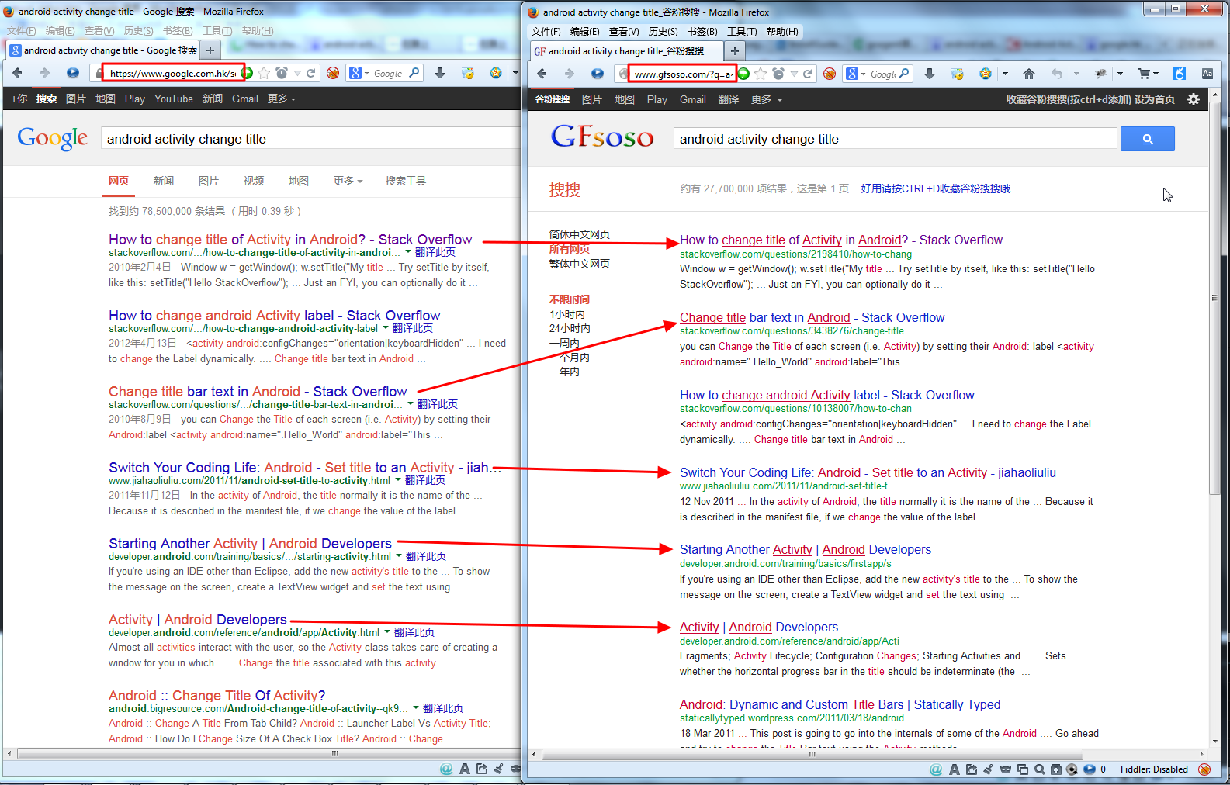Click the GFsoso settings gear icon
Viewport: 1230px width, 785px height.
pos(1194,99)
